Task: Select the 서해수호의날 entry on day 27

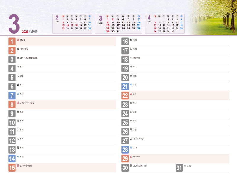Action: [138, 139]
